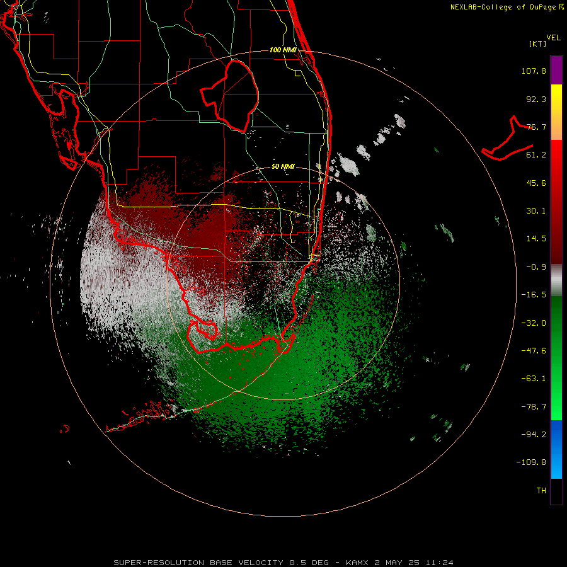The width and height of the screenshot is (567, 567).
Task: Click the TH legend label
Action: (541, 491)
